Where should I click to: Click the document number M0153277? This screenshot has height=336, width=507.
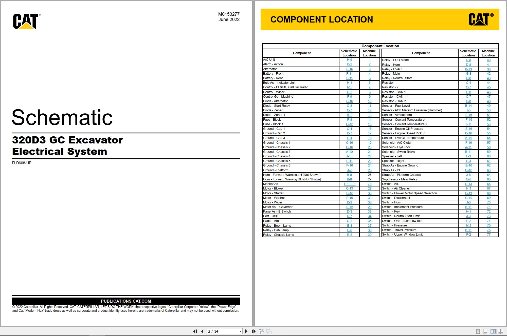tap(229, 14)
